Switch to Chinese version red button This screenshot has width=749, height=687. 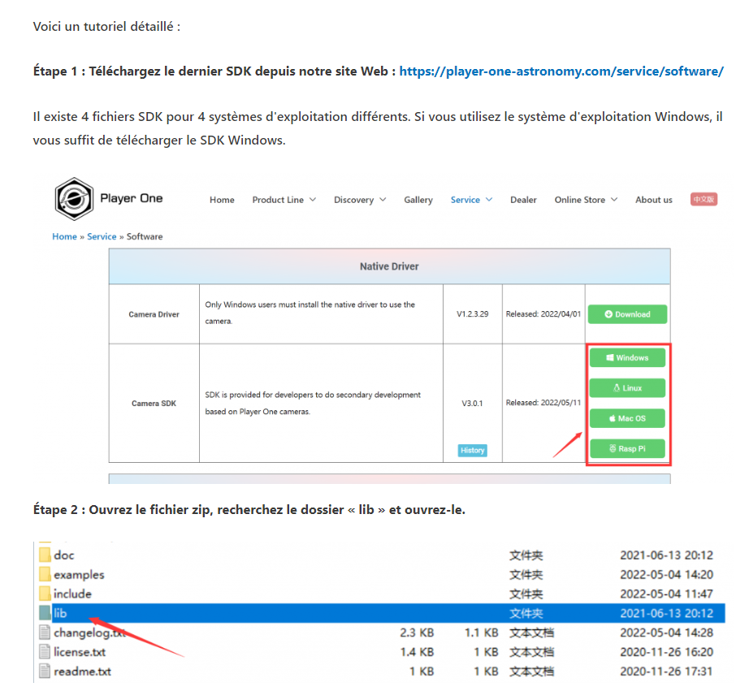click(x=704, y=199)
